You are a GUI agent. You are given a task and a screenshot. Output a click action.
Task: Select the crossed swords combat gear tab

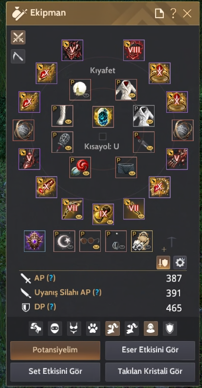click(18, 38)
